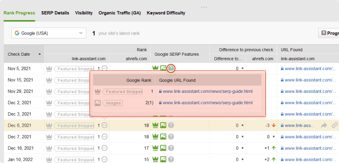Sort by the Check Date column arrow

point(40,54)
